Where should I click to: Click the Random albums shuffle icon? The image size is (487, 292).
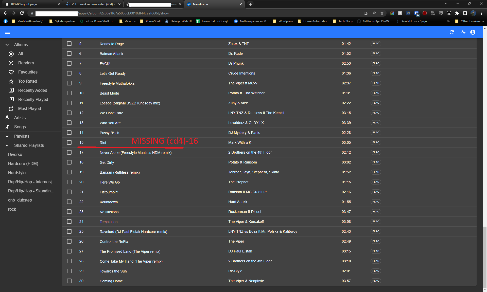pyautogui.click(x=11, y=63)
